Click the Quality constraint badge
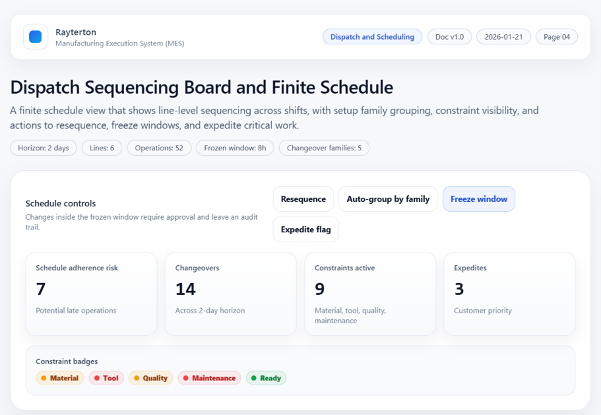The width and height of the screenshot is (601, 415). coord(151,378)
